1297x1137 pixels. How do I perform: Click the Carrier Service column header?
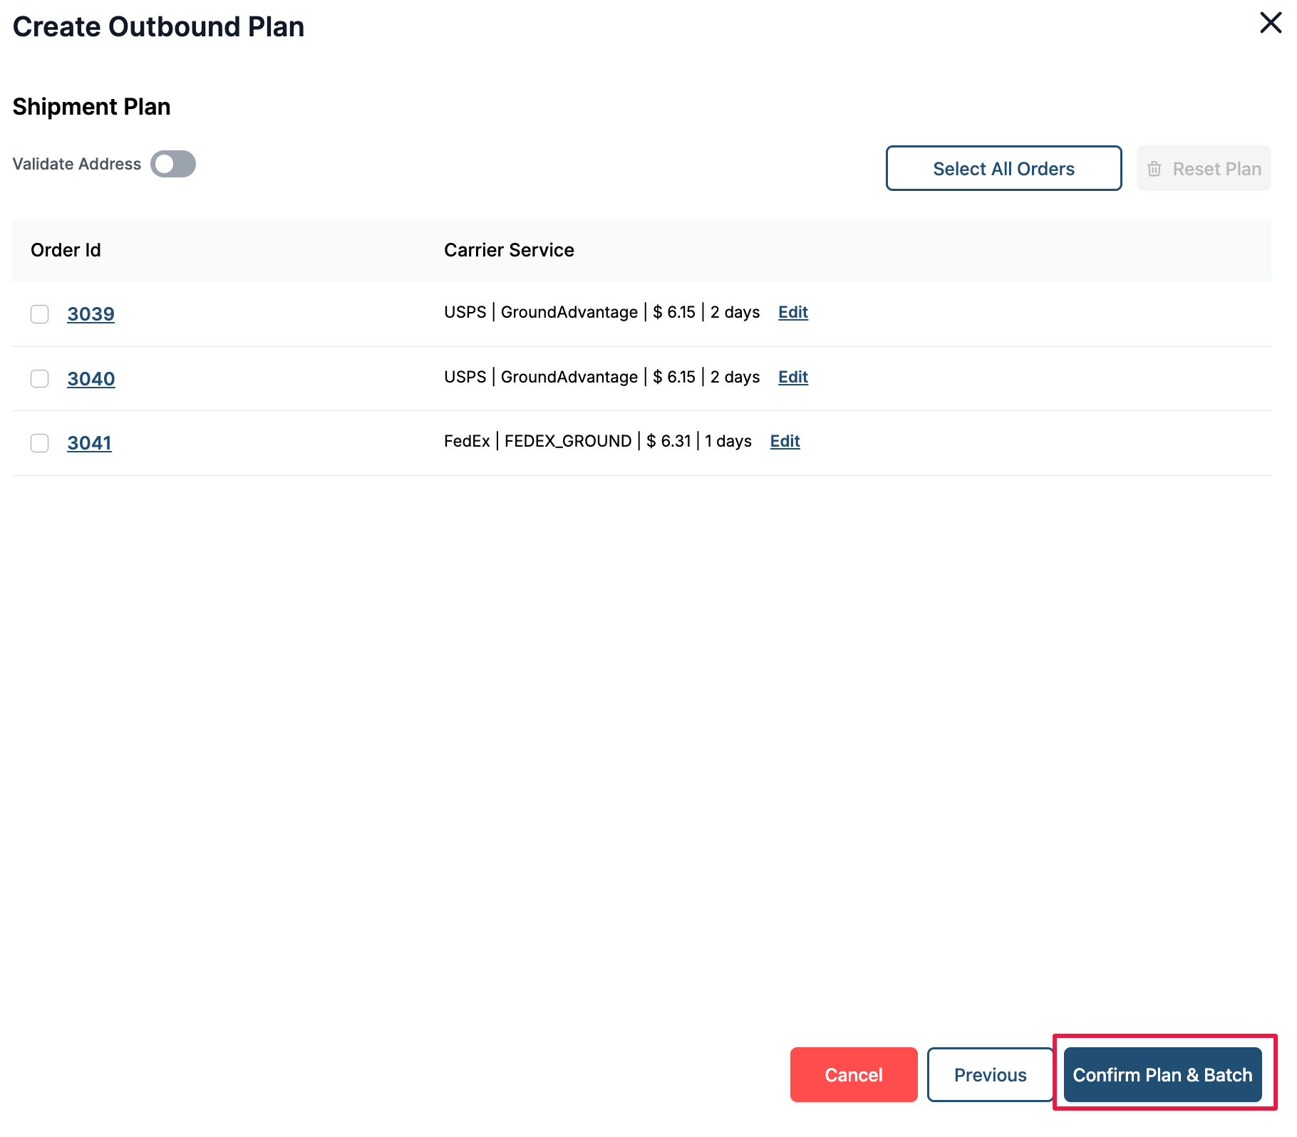[x=509, y=250]
